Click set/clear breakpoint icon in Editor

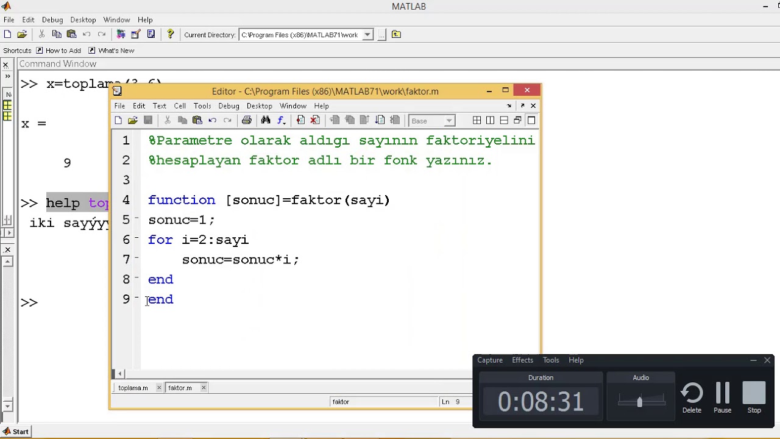[x=300, y=121]
